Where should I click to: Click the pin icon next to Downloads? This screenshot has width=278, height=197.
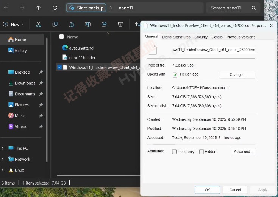(41, 83)
